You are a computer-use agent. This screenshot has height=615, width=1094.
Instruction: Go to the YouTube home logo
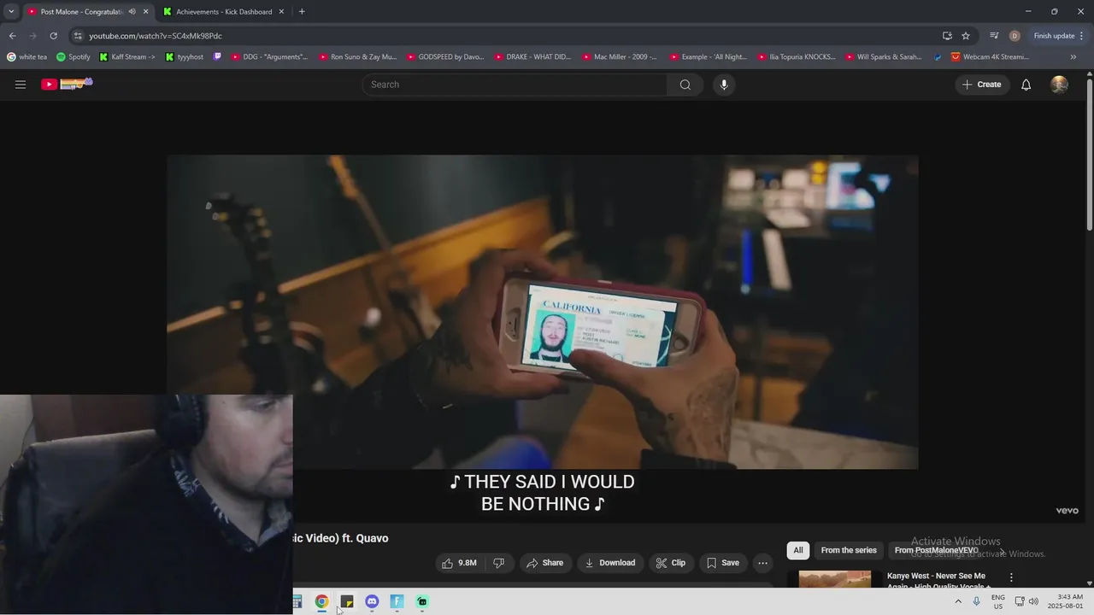(68, 84)
